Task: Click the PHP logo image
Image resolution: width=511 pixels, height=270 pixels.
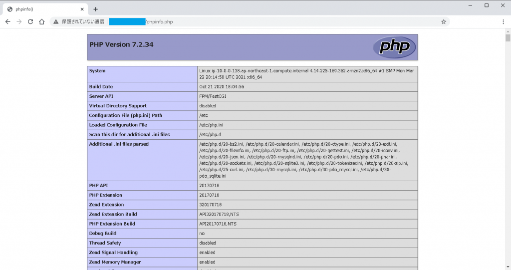Action: tap(394, 47)
